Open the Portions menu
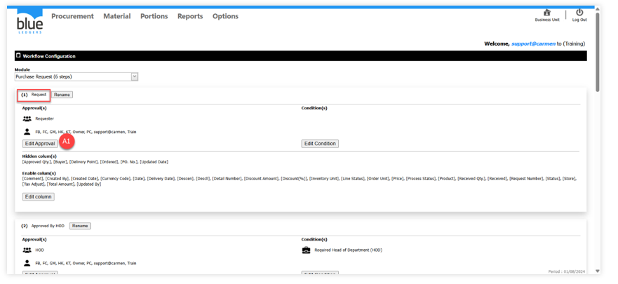 [x=154, y=16]
